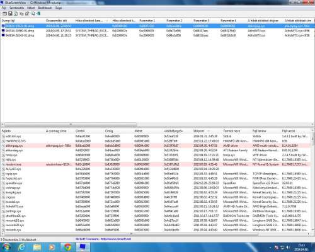Click the file icon beside HWiNFO32.SYS
Image resolution: width=315 pixels, height=252 pixels.
point(3,141)
